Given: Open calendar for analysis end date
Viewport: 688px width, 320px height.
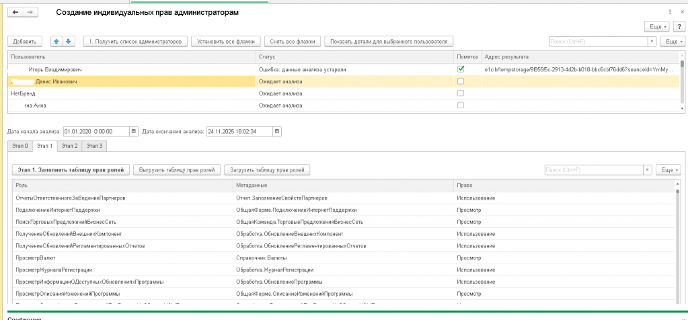Looking at the screenshot, I should (277, 131).
